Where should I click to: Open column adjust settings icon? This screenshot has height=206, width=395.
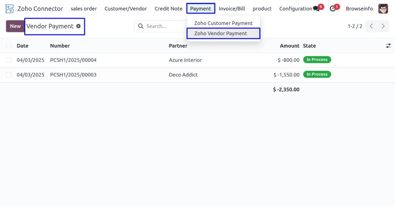point(388,46)
